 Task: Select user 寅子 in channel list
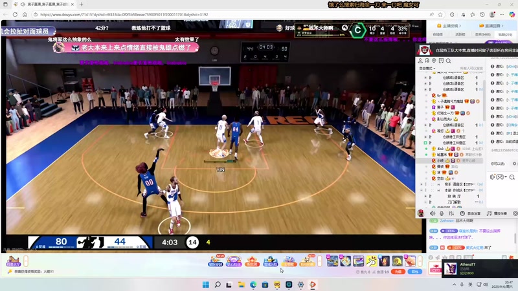[x=440, y=107]
